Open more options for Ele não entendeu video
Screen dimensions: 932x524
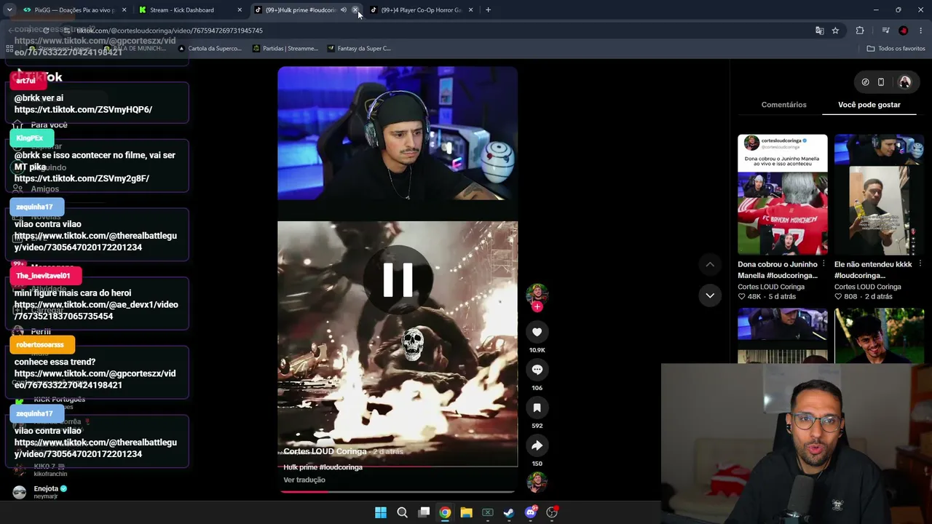(x=920, y=264)
